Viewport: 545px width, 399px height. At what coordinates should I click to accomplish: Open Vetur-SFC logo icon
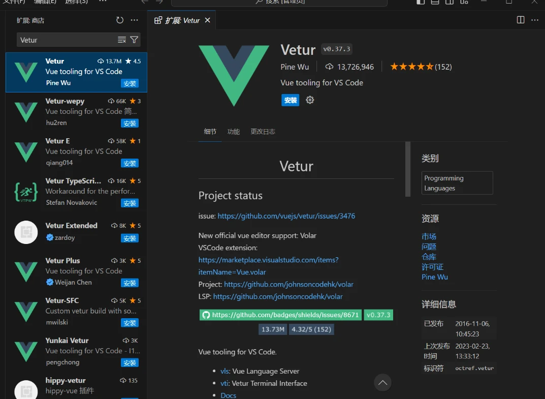click(26, 312)
